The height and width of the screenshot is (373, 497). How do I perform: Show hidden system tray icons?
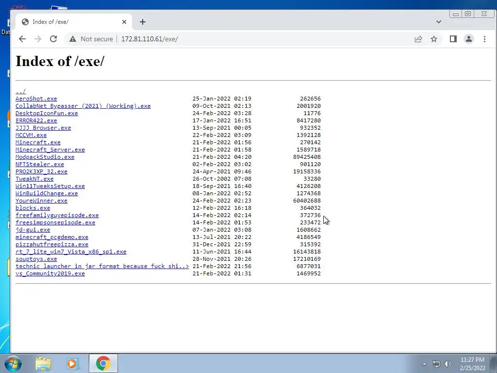[424, 364]
